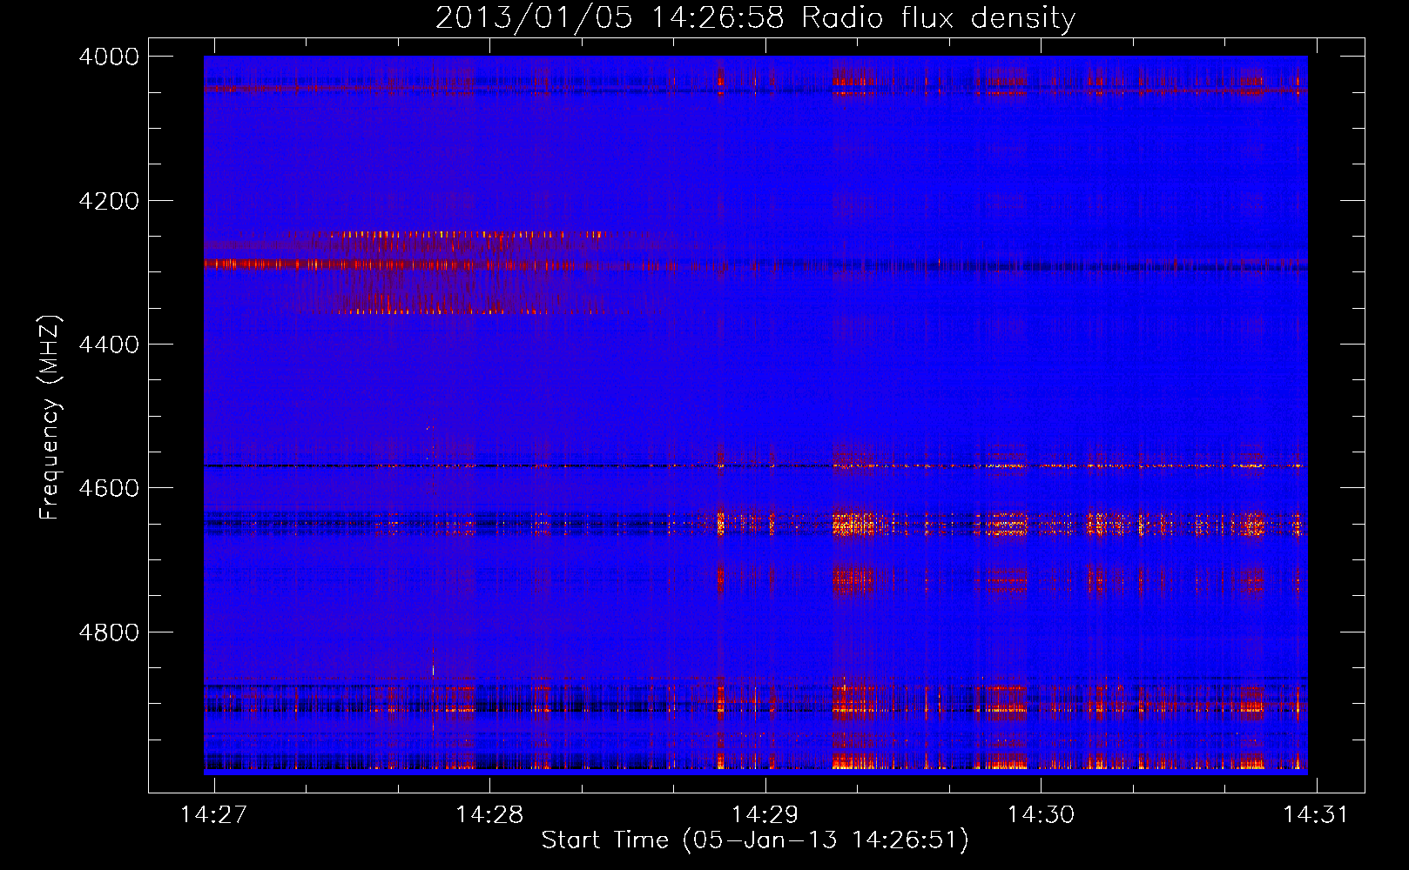This screenshot has height=870, width=1409.
Task: Click the 14:29 time axis label
Action: [765, 814]
